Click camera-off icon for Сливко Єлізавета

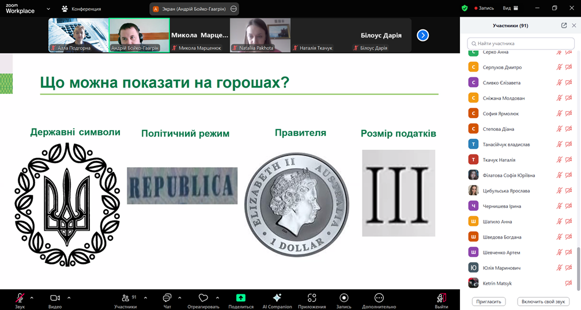(x=569, y=82)
